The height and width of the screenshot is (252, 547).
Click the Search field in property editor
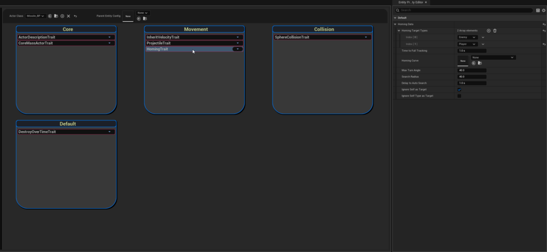point(465,10)
